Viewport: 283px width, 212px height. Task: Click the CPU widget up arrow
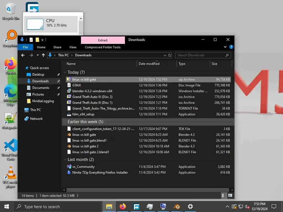point(81,18)
